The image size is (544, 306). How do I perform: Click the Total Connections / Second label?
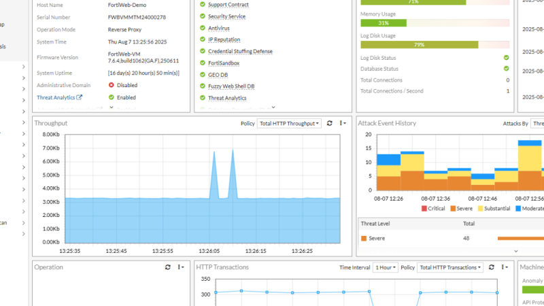tap(392, 91)
